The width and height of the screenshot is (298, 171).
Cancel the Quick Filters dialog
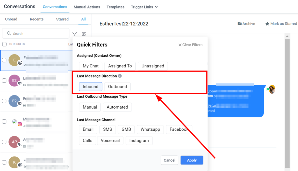pos(170,160)
